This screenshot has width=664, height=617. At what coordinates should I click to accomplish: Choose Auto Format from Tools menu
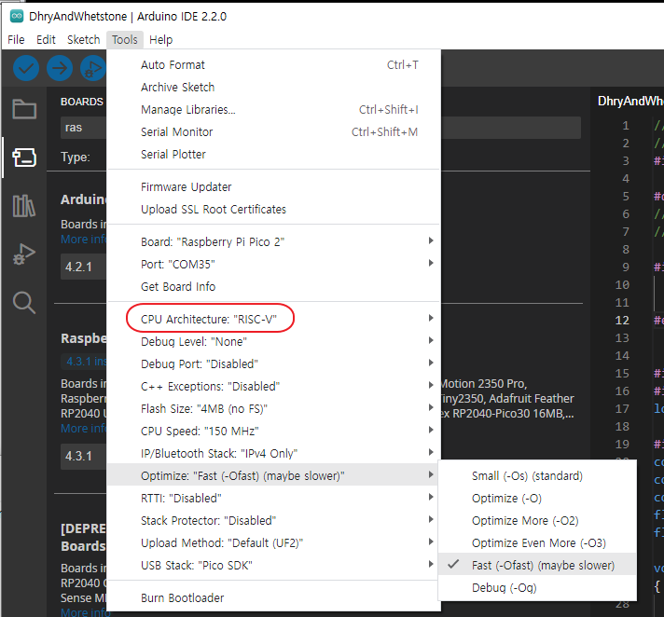tap(273, 65)
